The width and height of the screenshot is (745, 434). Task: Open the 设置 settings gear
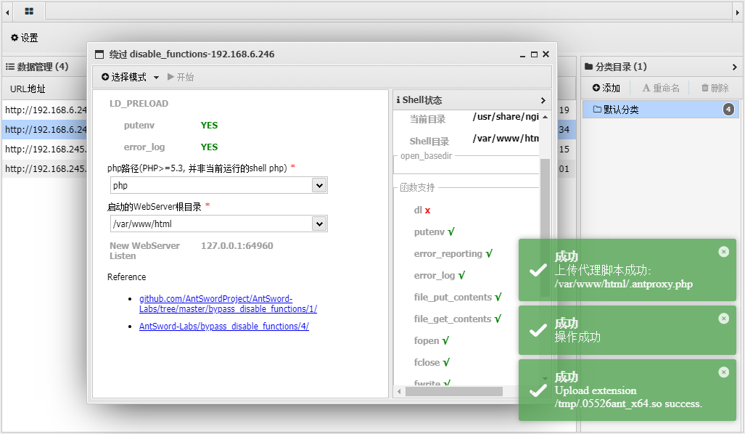click(24, 38)
